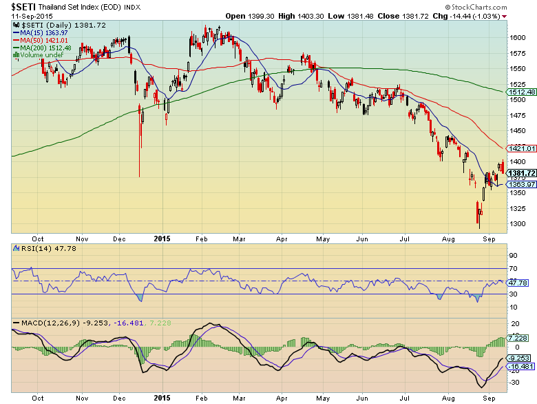
Task: Click the red MA(50) legend line marker
Action: (x=15, y=41)
